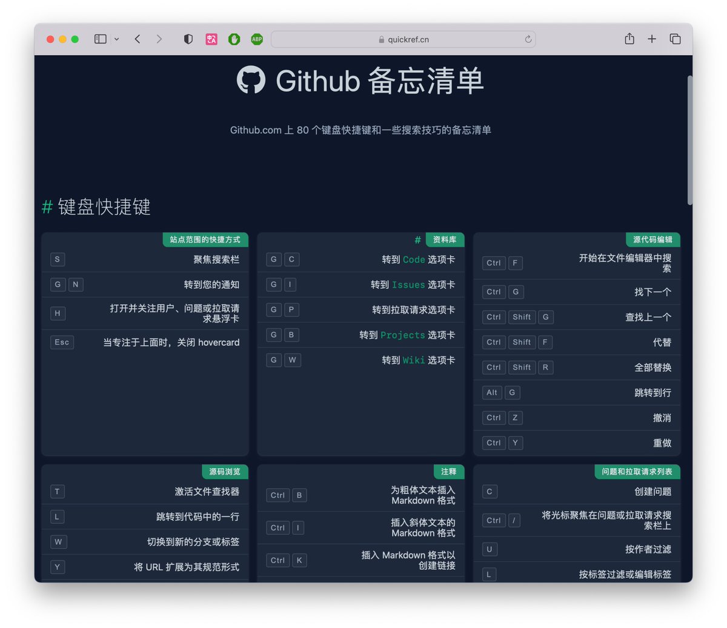Click the N key for 转到您的通知
The image size is (727, 628).
click(76, 285)
